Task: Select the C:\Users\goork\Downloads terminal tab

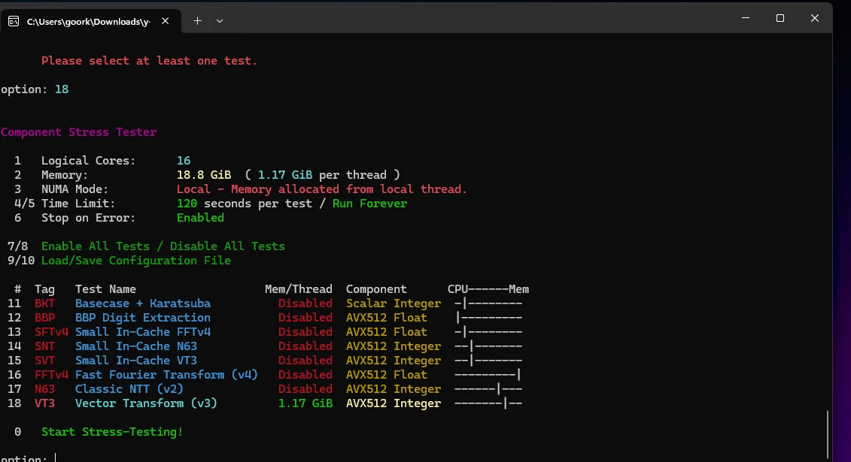Action: click(x=90, y=21)
